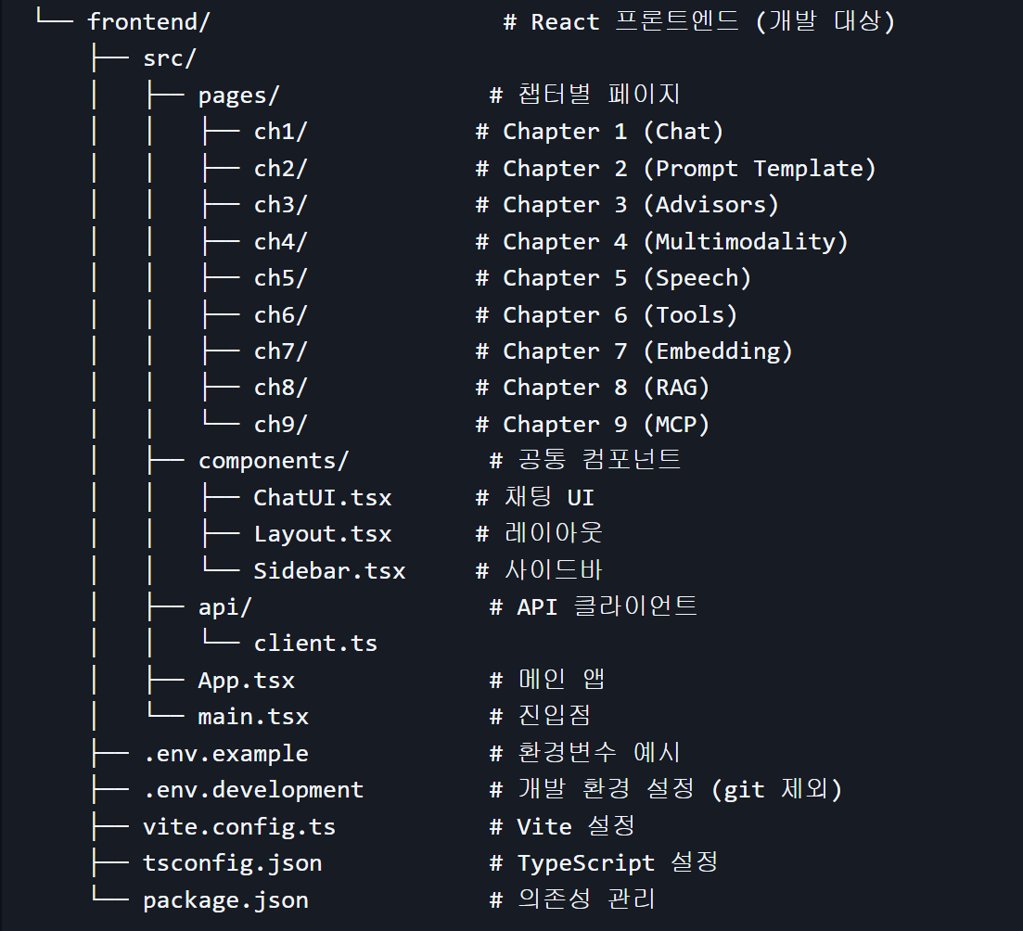Open the ch6/ Tools folder
The height and width of the screenshot is (931, 1023).
[x=280, y=315]
